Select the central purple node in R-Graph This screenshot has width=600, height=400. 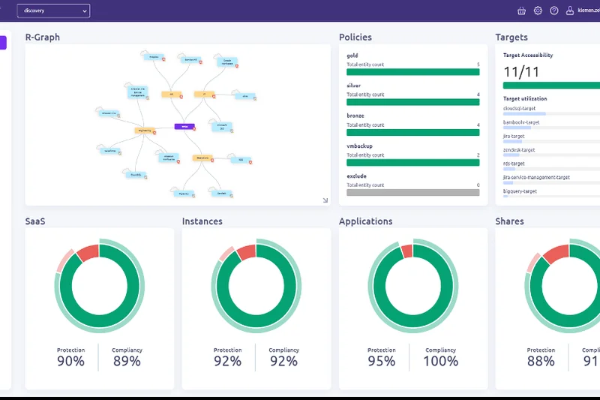184,126
